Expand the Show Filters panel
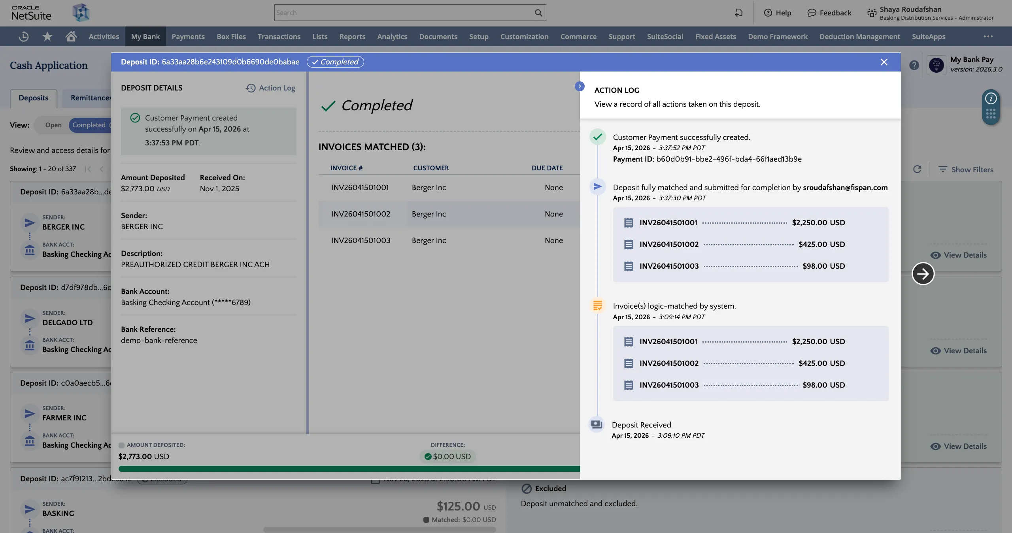 pos(966,169)
